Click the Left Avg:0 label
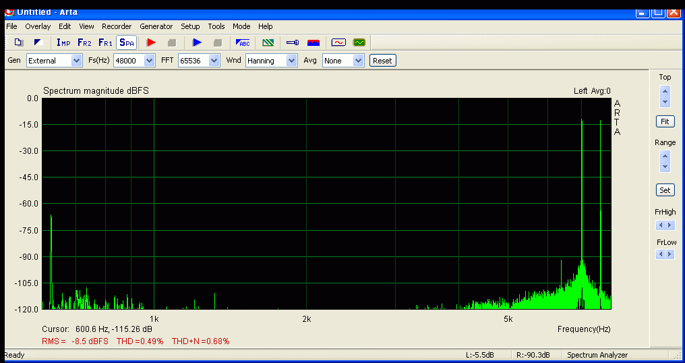Viewport: 685px width, 363px height. pyautogui.click(x=592, y=91)
